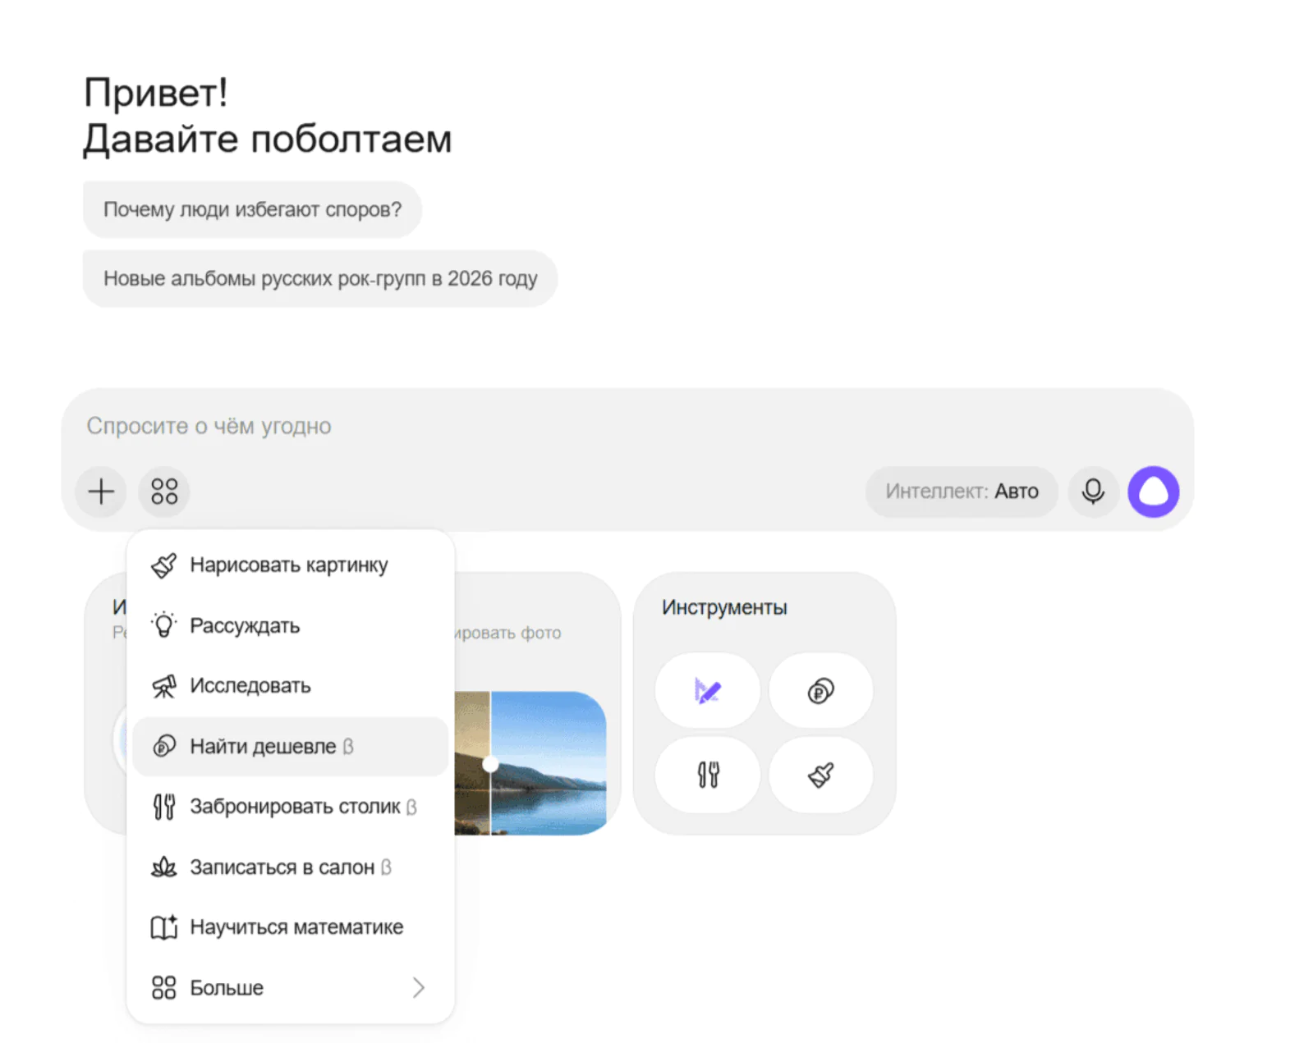Click suggestion about новые альбомы русских рок-групп
The width and height of the screenshot is (1313, 1043).
pos(320,278)
